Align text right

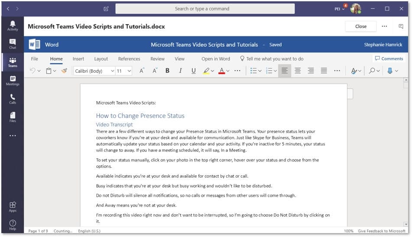click(x=311, y=71)
